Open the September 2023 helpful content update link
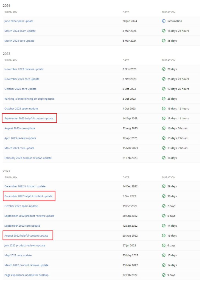The image size is (202, 281). click(x=29, y=118)
